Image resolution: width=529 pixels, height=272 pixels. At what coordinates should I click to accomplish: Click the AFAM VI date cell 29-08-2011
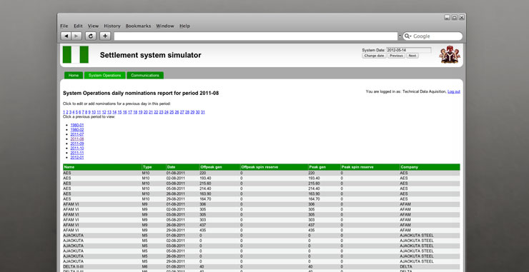coord(175,230)
